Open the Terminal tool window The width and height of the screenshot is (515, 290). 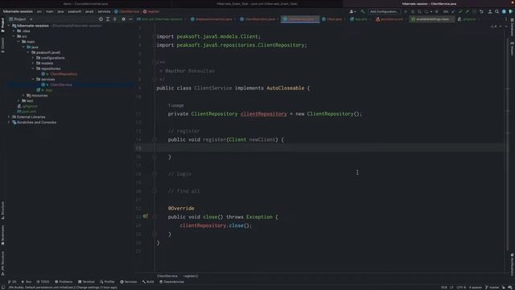86,282
